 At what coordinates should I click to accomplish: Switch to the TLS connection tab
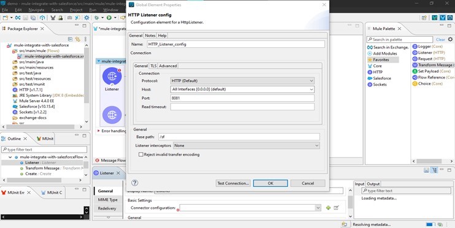(x=153, y=66)
